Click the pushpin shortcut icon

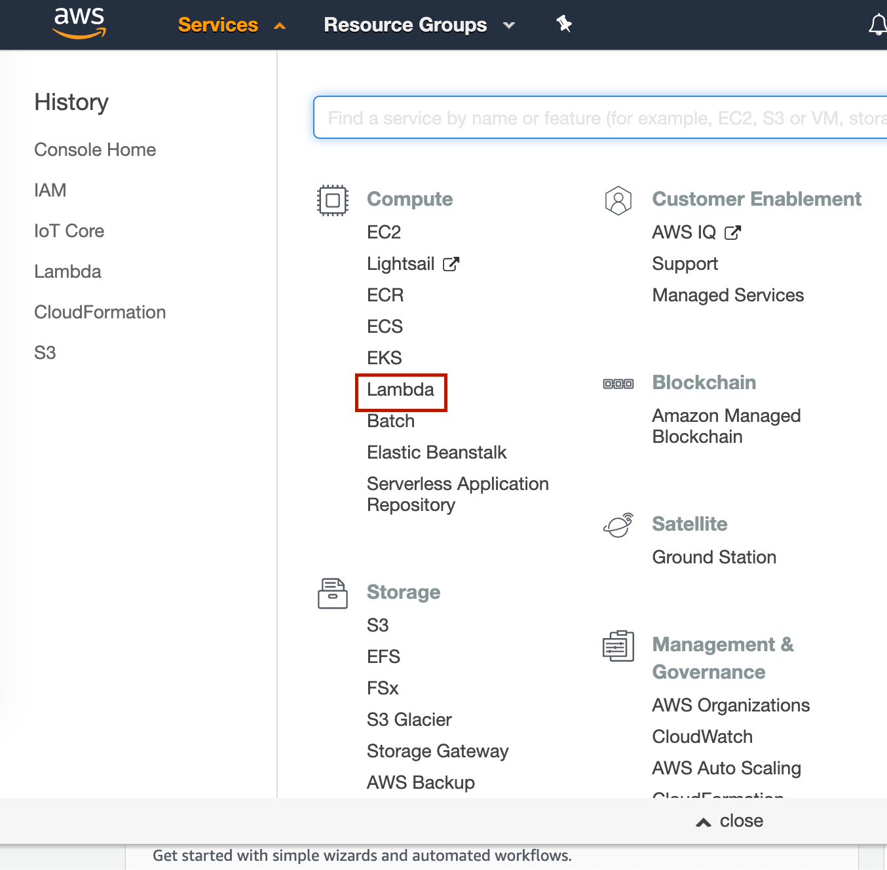(x=563, y=24)
